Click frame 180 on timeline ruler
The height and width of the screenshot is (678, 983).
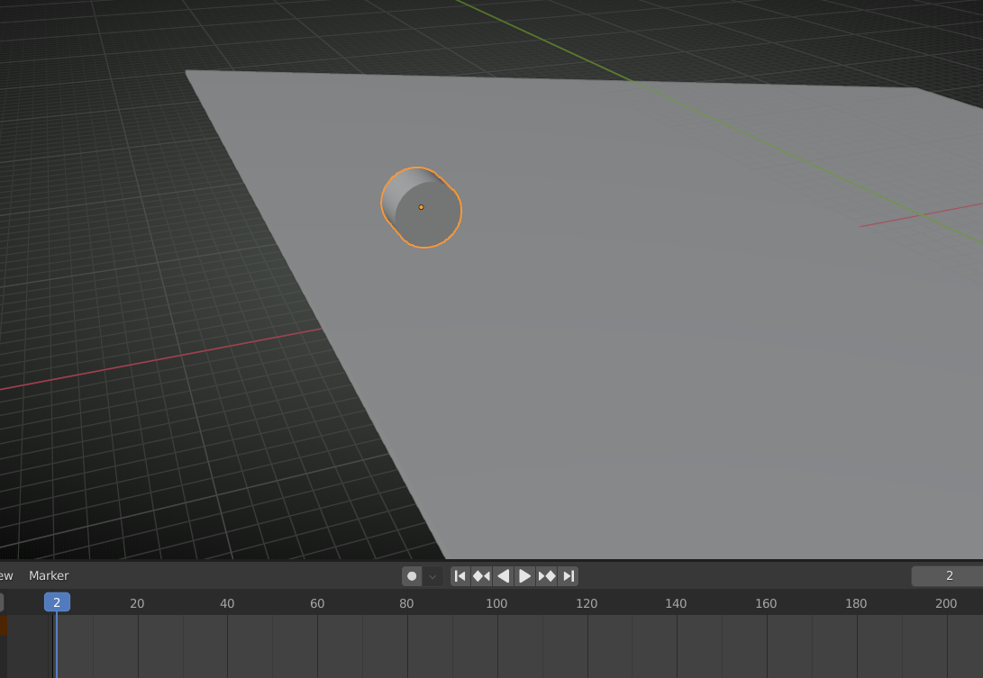(856, 603)
